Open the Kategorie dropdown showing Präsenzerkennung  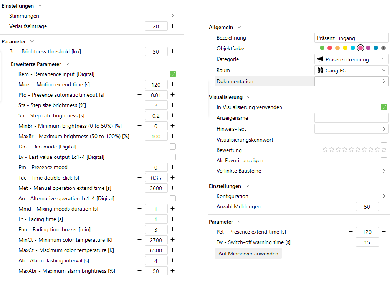pyautogui.click(x=351, y=59)
